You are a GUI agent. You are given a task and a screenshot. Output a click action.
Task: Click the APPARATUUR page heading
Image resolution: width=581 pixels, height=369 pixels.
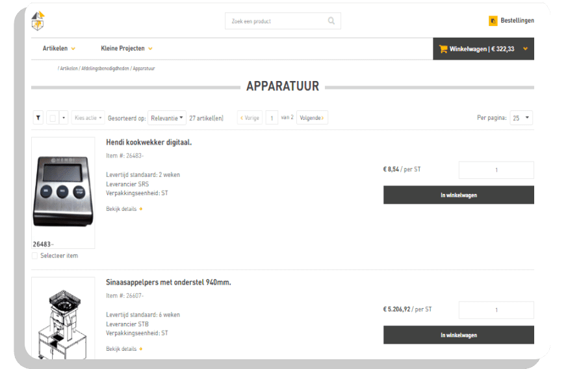tap(283, 86)
